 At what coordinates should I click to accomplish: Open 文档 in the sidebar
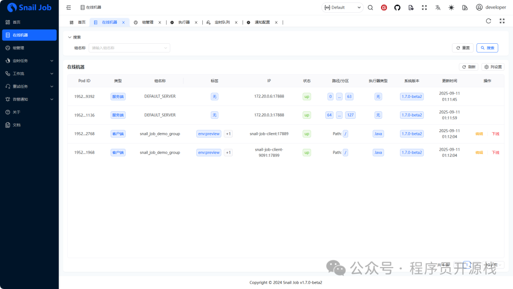click(x=29, y=125)
